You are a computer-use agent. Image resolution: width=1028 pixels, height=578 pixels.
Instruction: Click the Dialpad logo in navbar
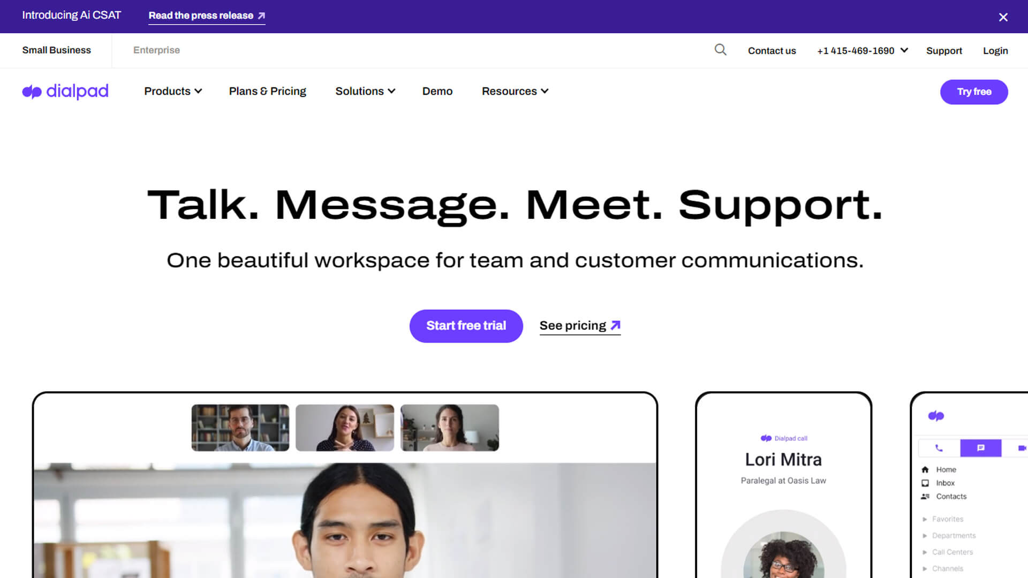pos(65,92)
